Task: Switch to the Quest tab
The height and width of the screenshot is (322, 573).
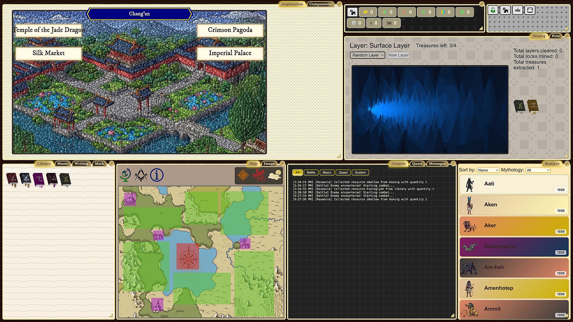Action: [417, 164]
